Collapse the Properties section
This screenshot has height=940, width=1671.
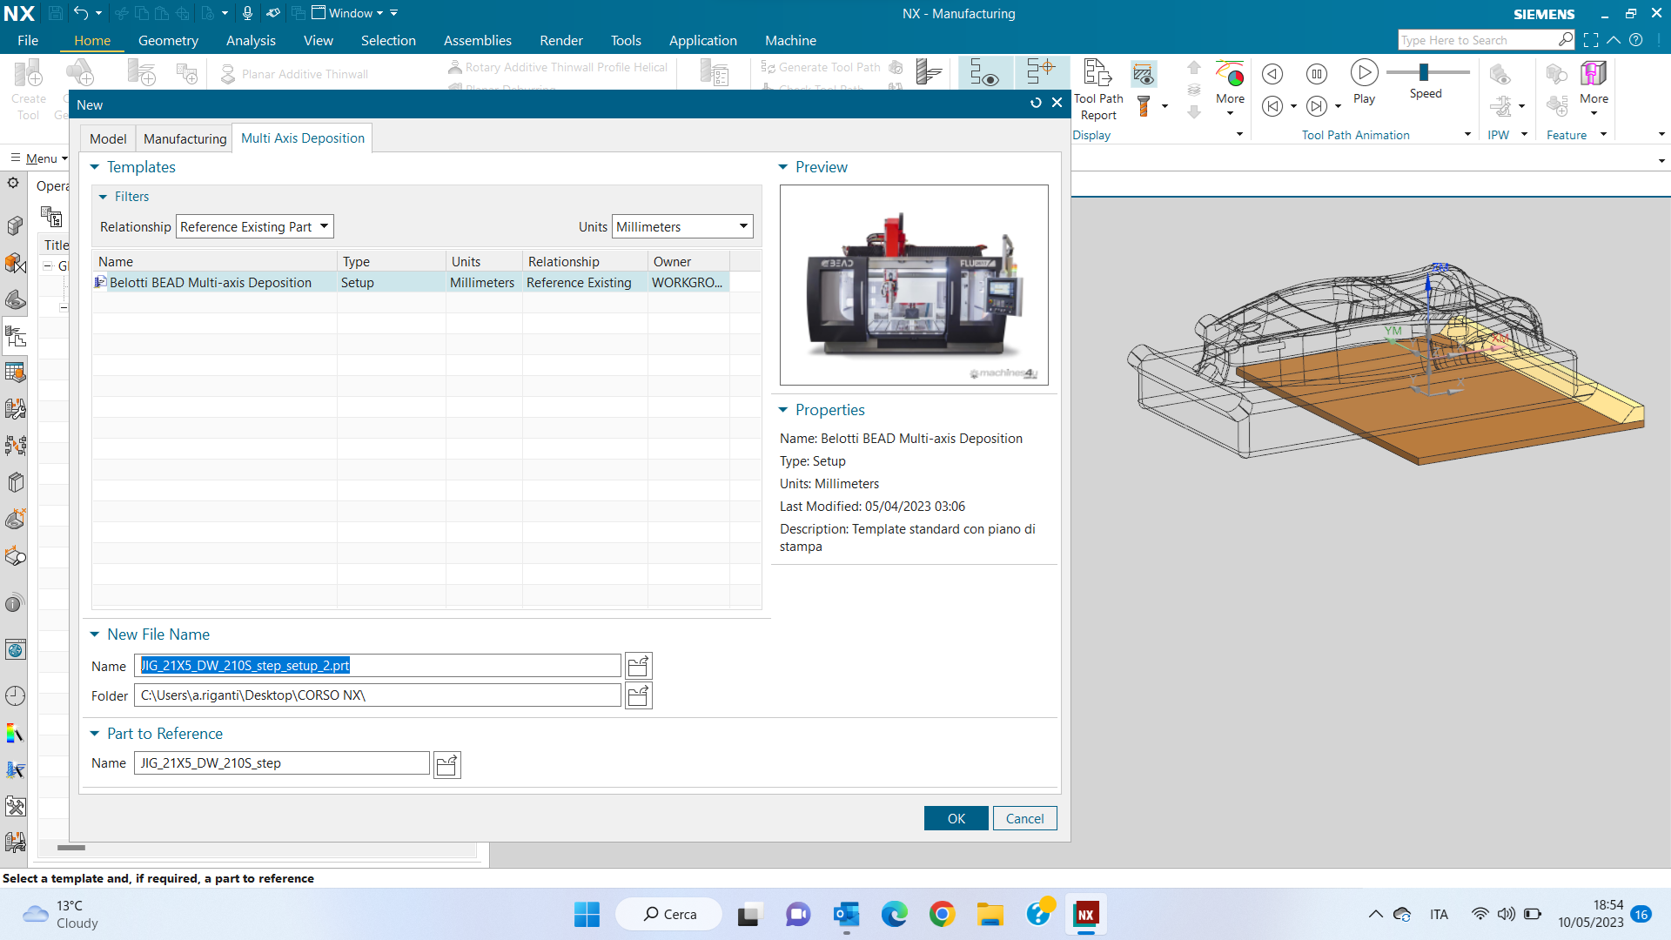[782, 410]
